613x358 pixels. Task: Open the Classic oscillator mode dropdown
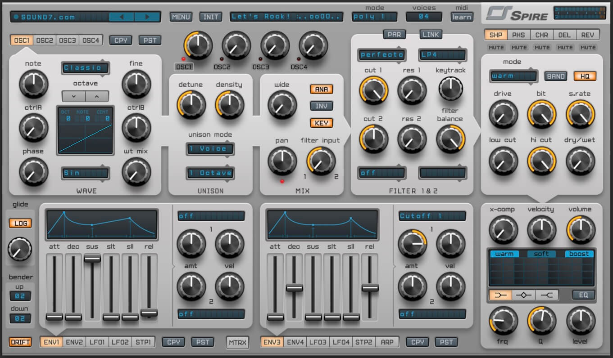[85, 68]
